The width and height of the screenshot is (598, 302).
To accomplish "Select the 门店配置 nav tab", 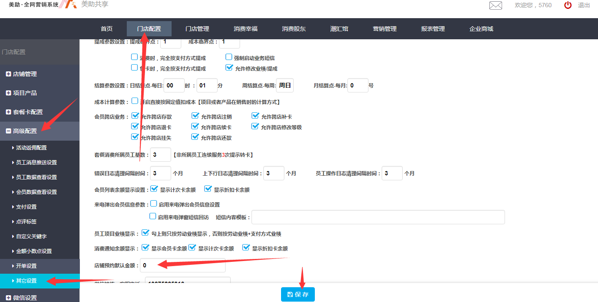I will pos(149,29).
